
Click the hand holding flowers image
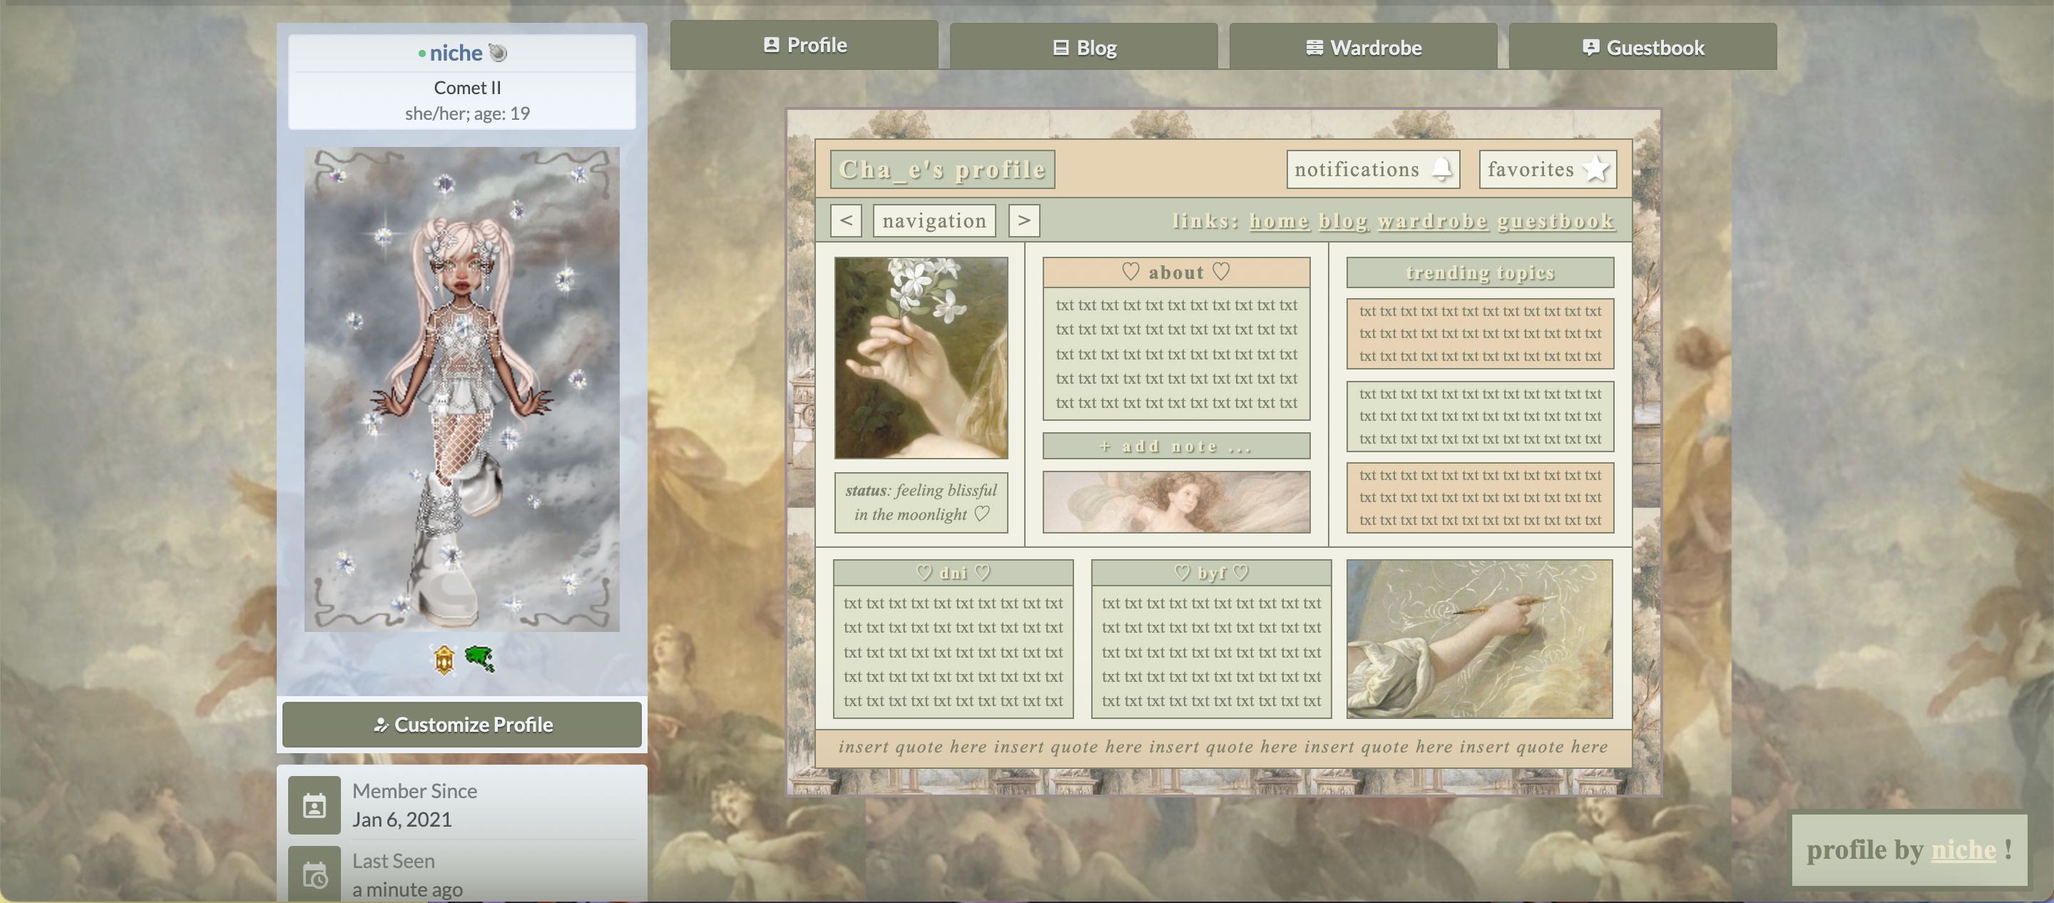[921, 357]
